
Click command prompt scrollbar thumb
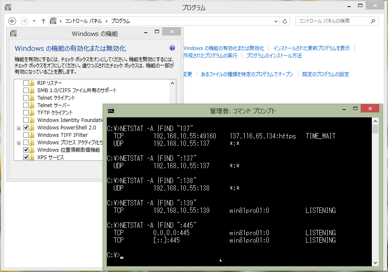point(376,129)
